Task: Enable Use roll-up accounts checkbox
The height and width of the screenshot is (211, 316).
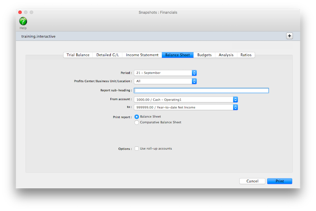Action: point(137,148)
